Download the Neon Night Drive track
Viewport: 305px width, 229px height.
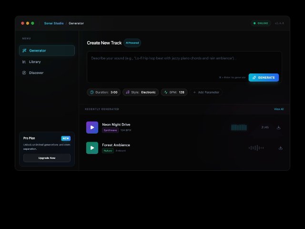(278, 127)
